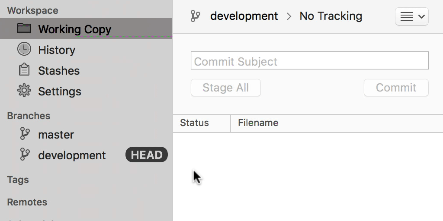Click the branch icon in the header
This screenshot has height=221, width=443.
(196, 16)
